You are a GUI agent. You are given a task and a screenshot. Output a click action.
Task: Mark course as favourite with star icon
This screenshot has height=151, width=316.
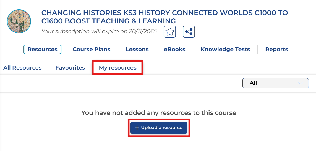pyautogui.click(x=170, y=32)
